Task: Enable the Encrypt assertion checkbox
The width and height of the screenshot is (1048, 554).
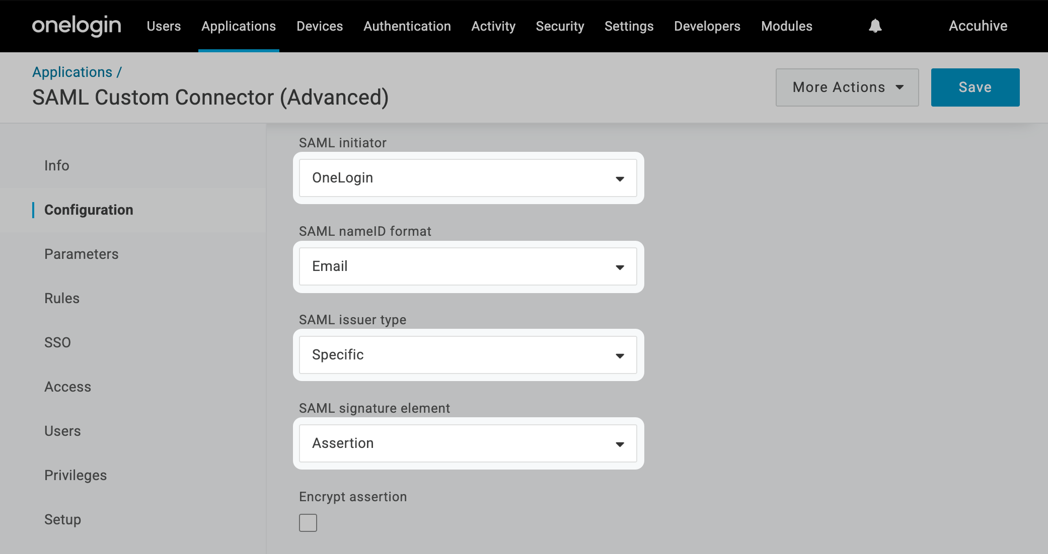Action: 308,522
